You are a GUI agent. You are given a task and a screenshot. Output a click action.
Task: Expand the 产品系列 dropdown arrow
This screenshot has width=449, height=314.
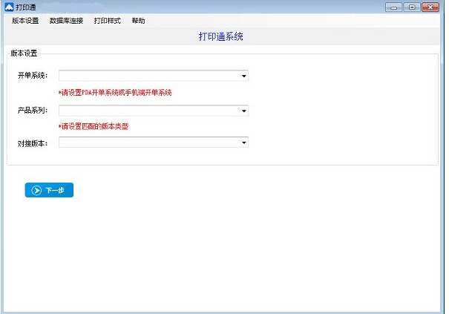coord(243,111)
